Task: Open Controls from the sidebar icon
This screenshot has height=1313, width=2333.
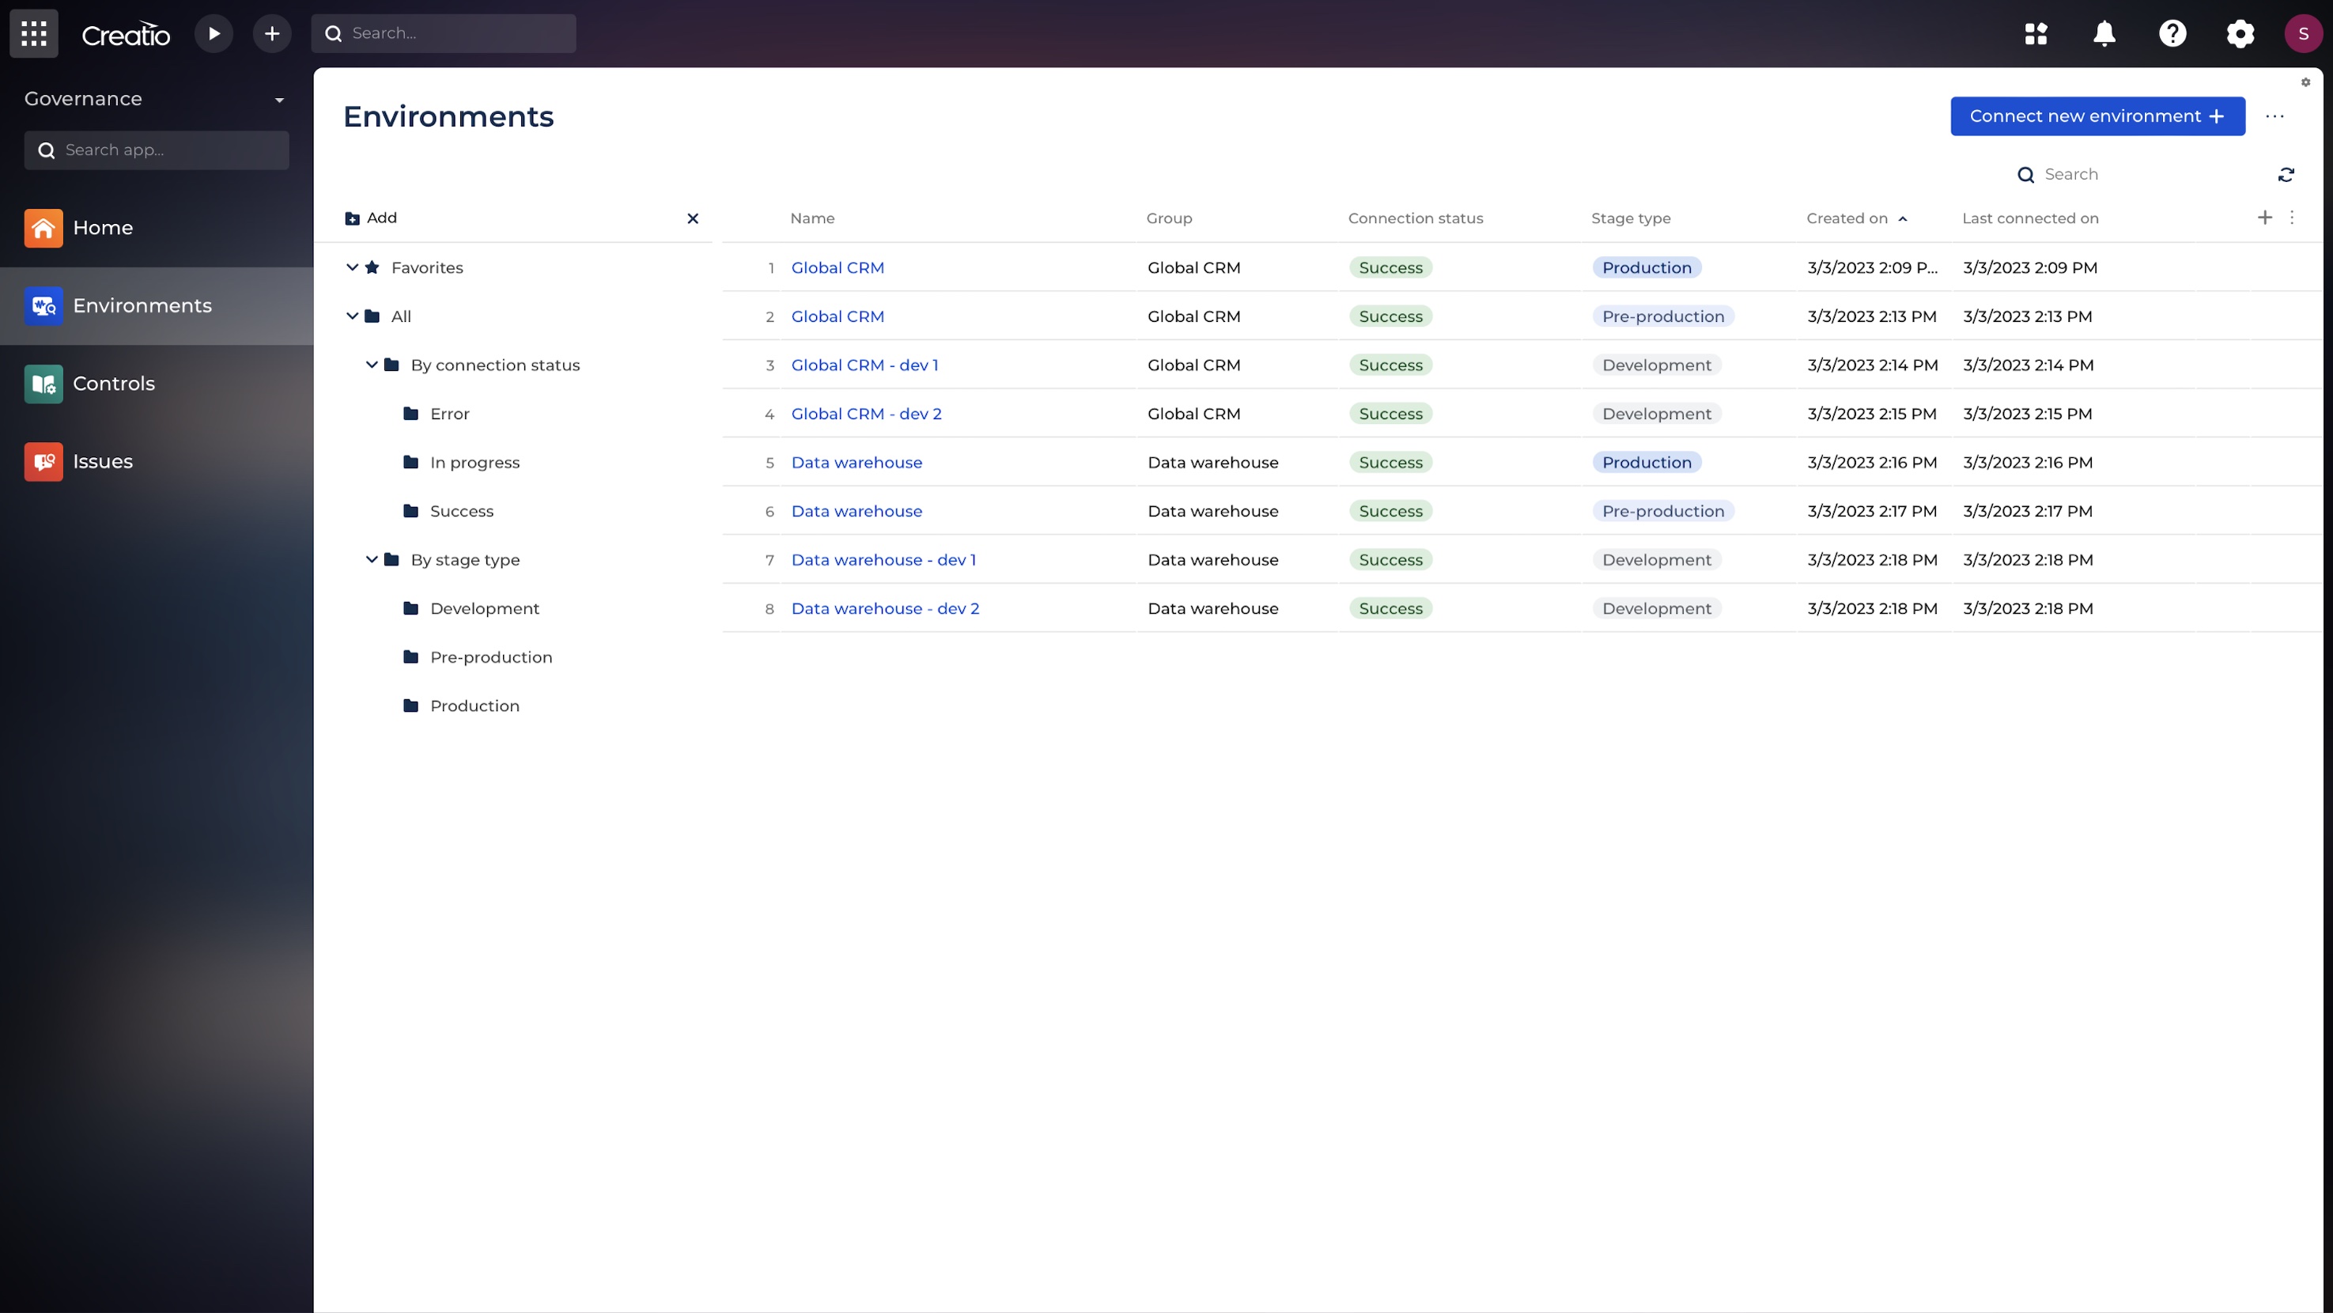Action: (x=43, y=383)
